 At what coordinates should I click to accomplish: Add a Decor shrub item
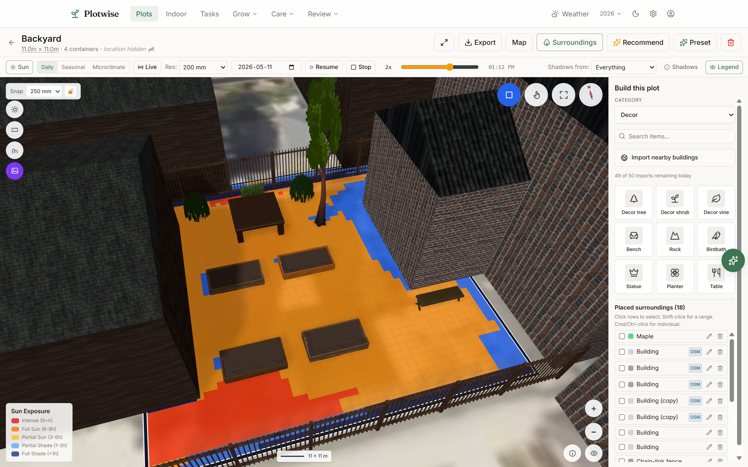[x=675, y=202]
